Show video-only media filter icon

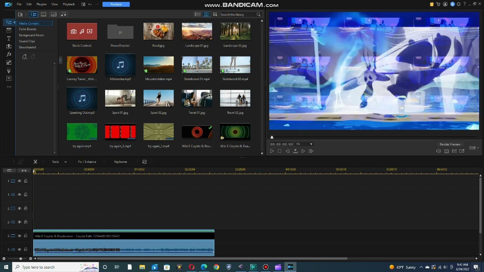(x=43, y=14)
